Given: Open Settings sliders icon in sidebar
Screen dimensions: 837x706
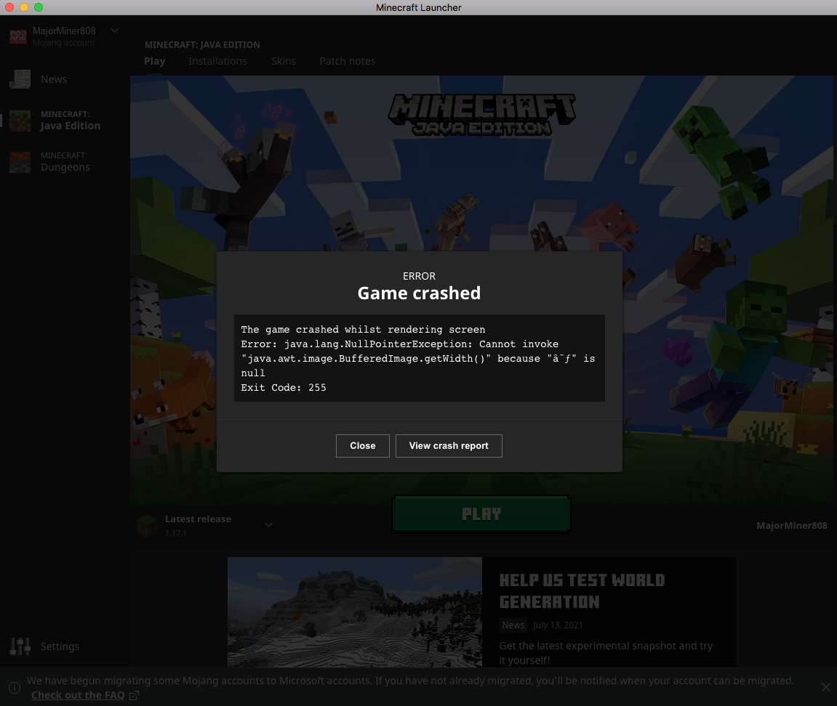Looking at the screenshot, I should pos(20,646).
